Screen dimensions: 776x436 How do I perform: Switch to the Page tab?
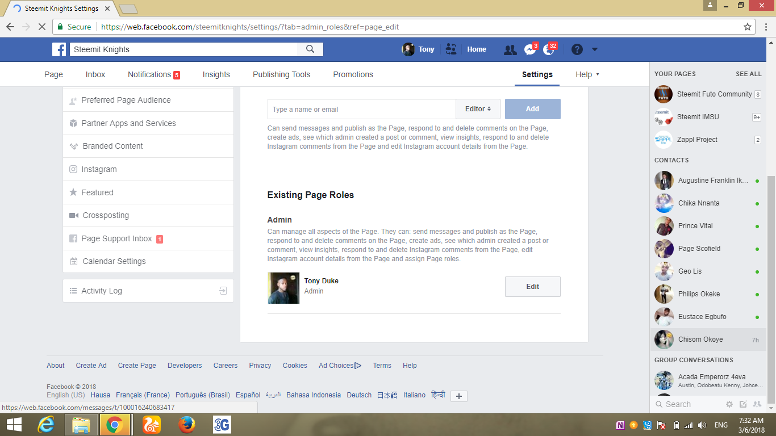point(54,74)
